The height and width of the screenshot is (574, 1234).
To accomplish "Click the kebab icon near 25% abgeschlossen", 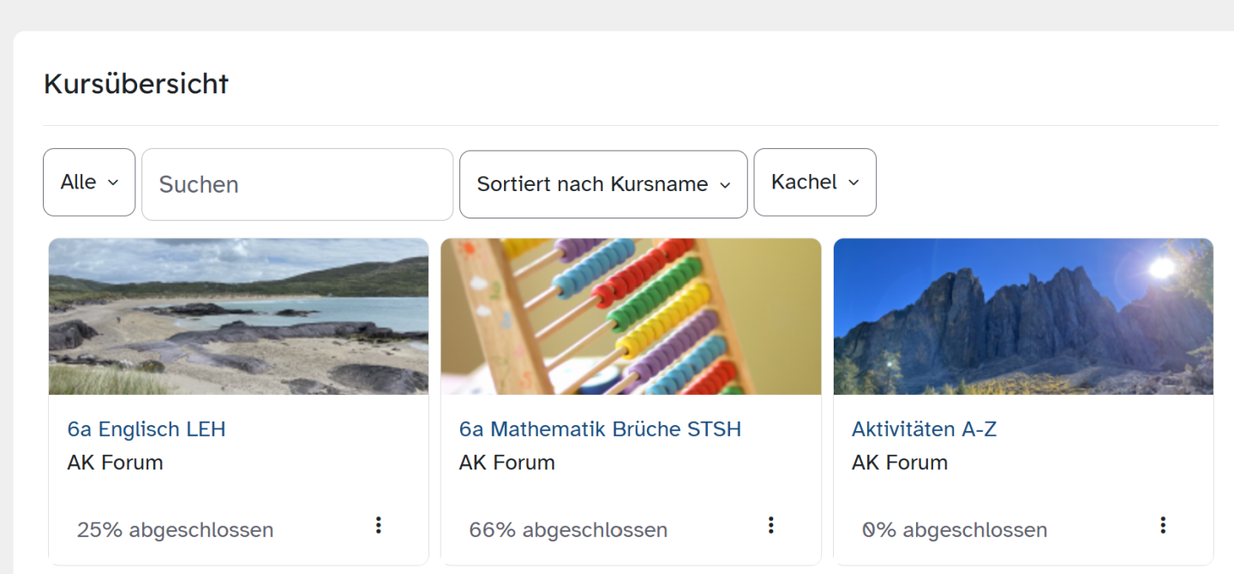I will coord(378,524).
